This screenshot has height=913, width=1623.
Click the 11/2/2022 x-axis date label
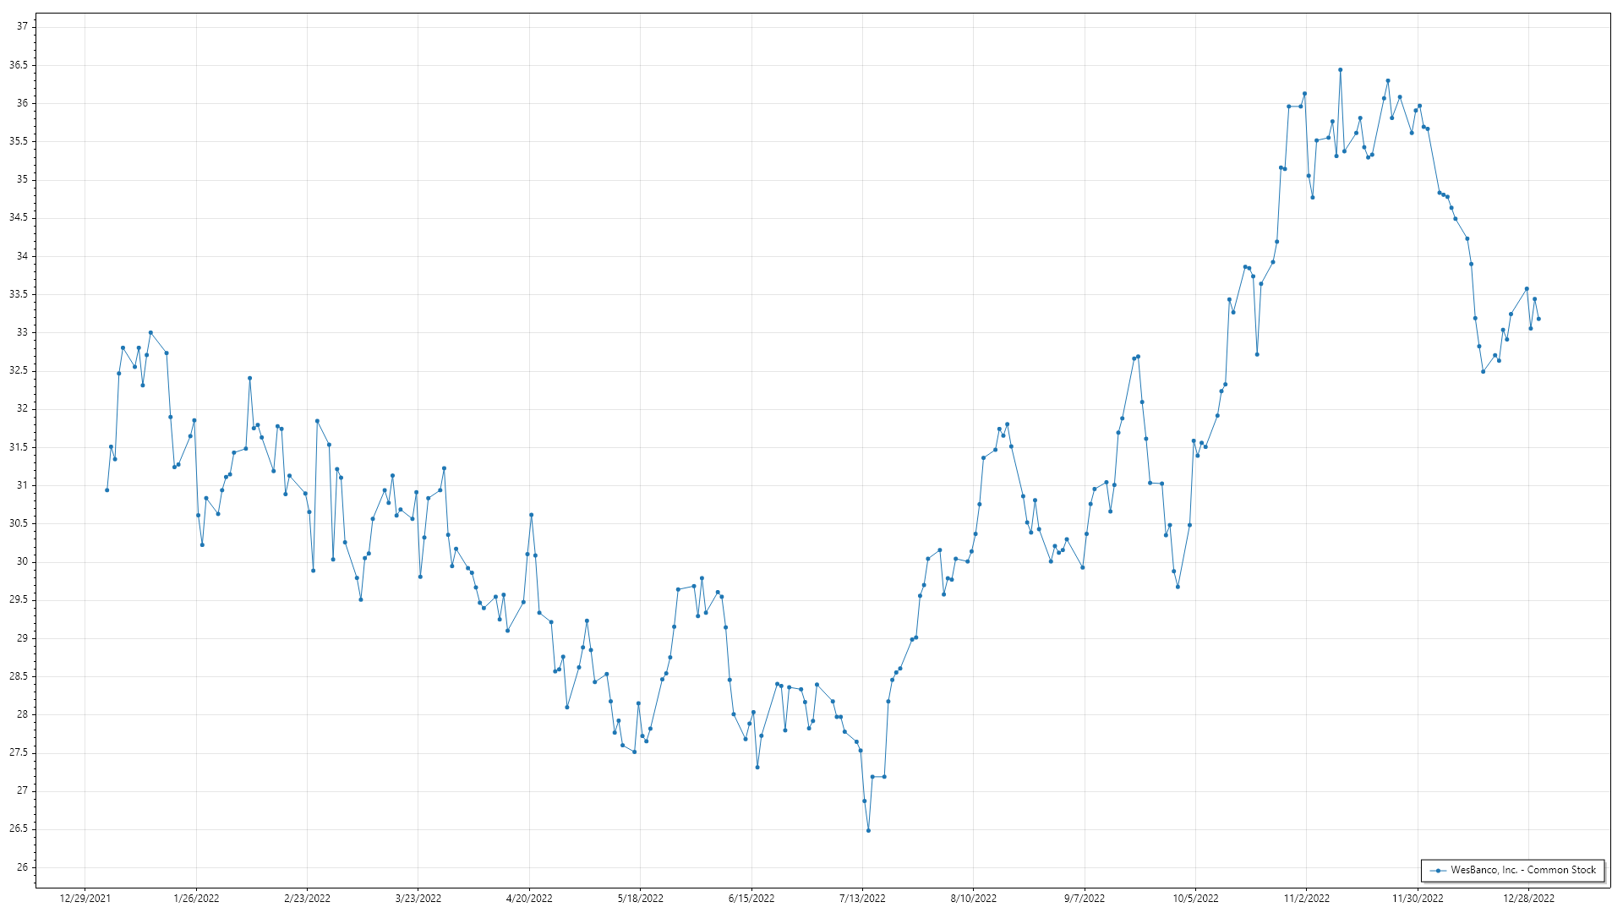coord(1307,899)
